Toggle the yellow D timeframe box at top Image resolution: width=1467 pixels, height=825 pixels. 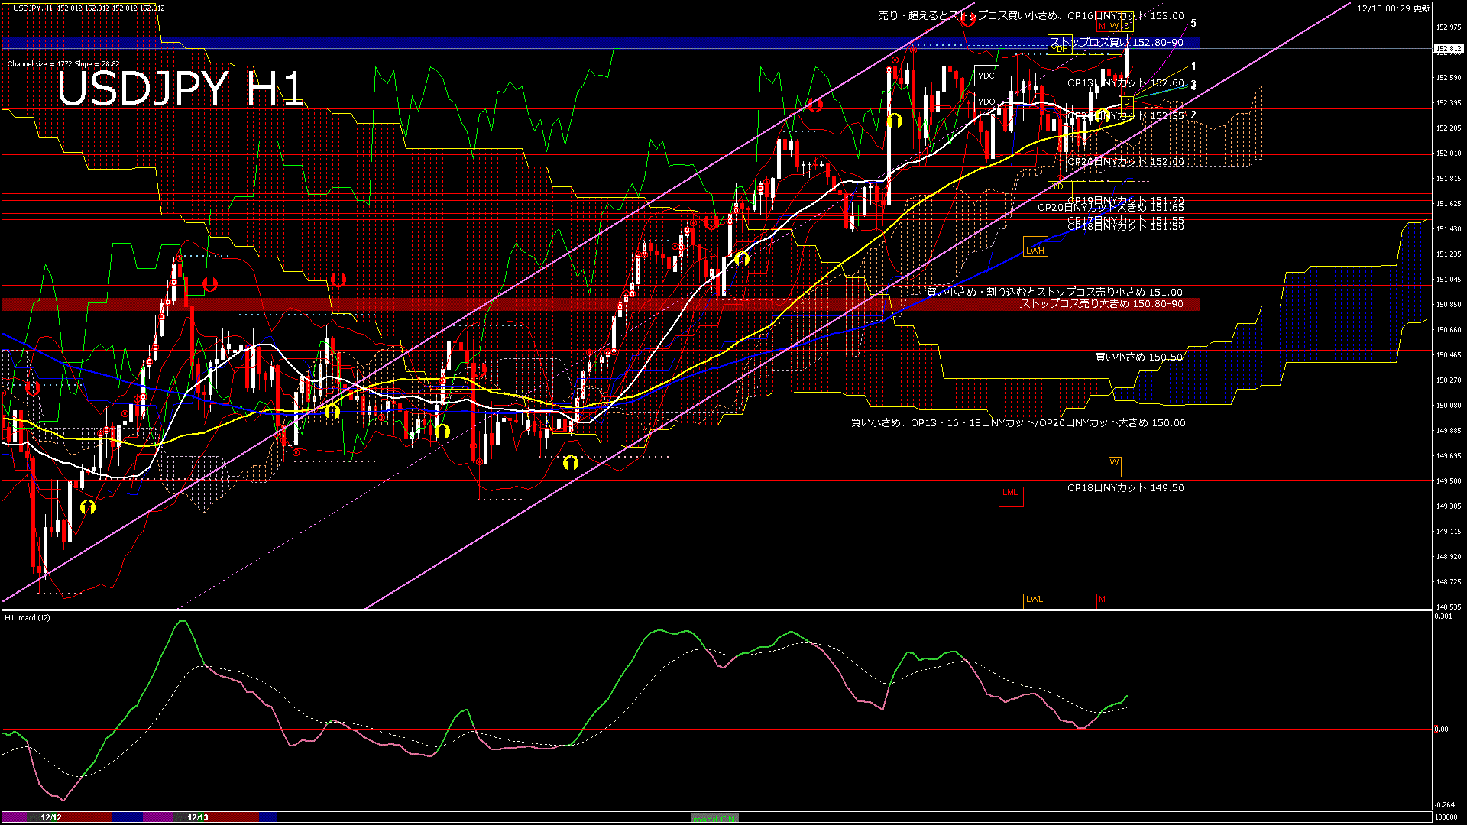1126,27
